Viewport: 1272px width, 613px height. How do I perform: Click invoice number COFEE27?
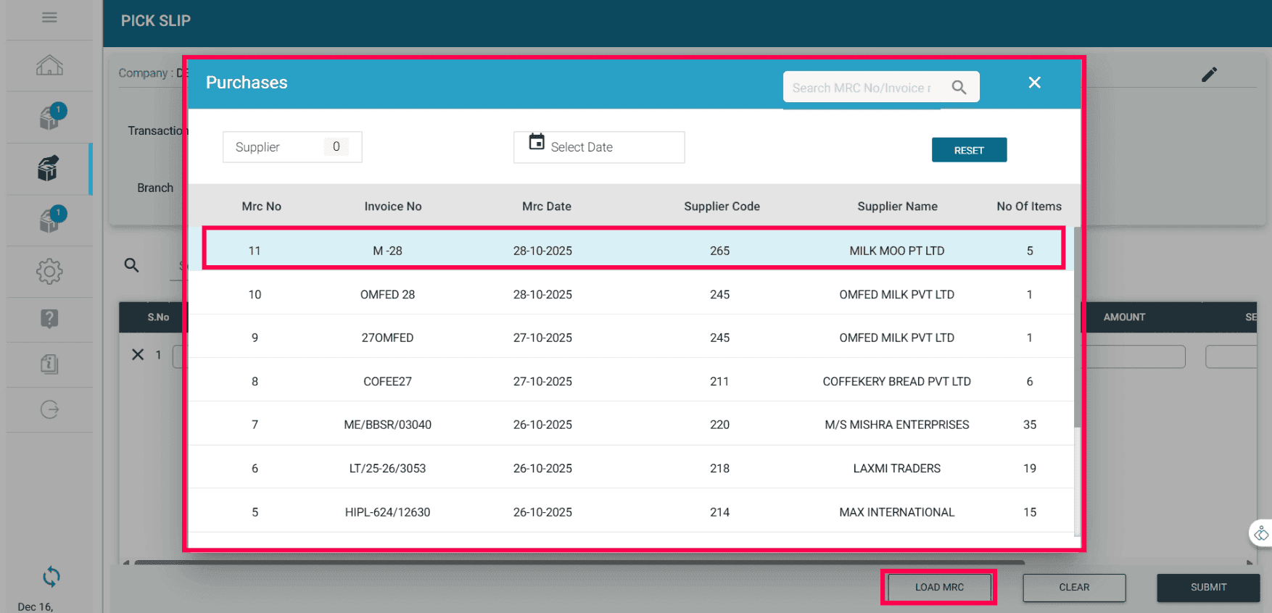pyautogui.click(x=387, y=381)
